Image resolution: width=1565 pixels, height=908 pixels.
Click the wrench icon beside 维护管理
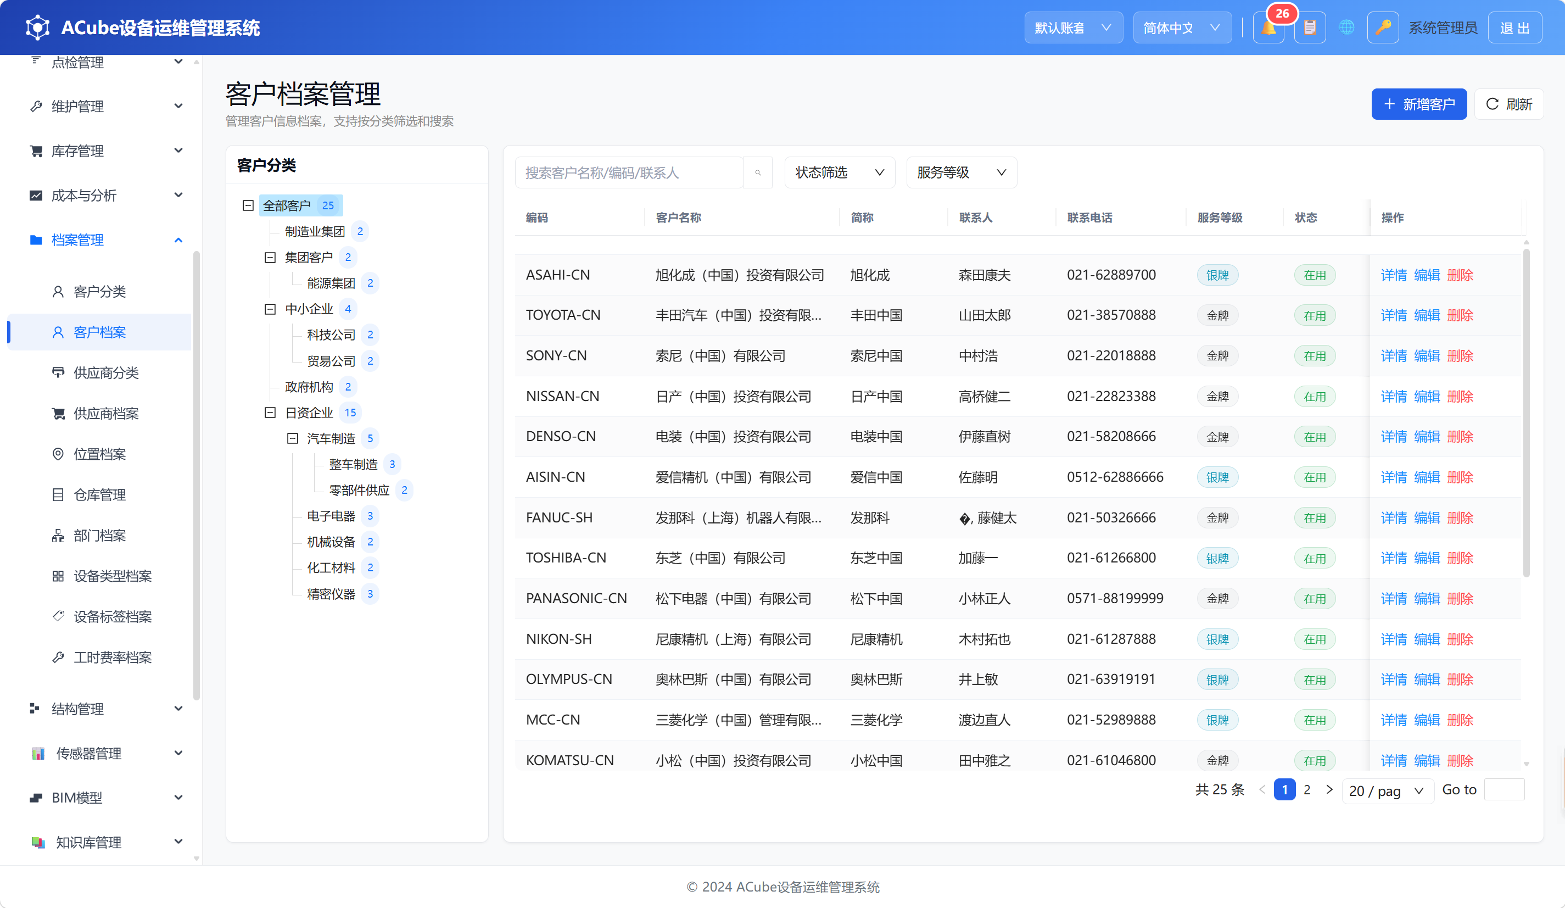coord(36,106)
